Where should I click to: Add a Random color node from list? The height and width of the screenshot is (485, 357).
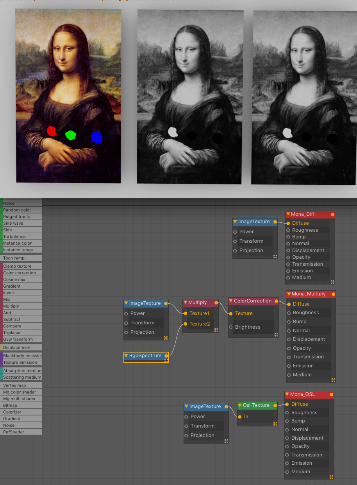[x=21, y=210]
